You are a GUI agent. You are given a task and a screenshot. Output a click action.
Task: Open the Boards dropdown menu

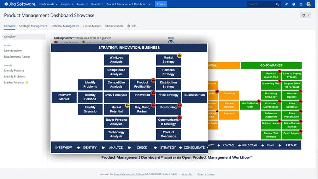click(x=97, y=4)
